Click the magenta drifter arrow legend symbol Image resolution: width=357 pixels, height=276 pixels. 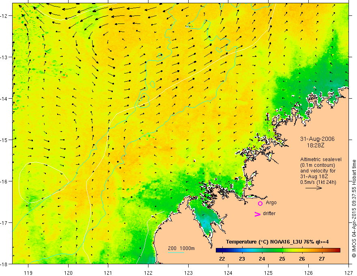pos(258,214)
